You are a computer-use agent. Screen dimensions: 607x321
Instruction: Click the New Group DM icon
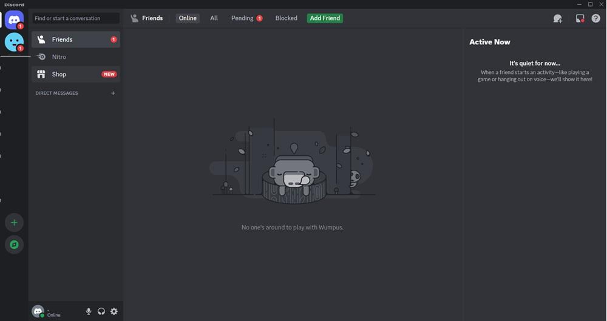pyautogui.click(x=558, y=18)
